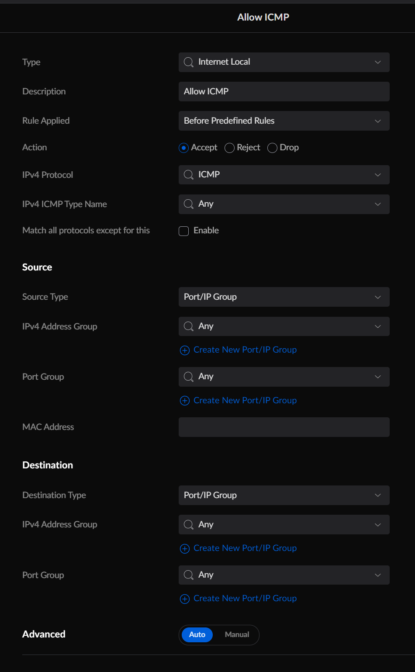Click search icon in Source IPv4 Address Group
The image size is (415, 672).
click(188, 326)
